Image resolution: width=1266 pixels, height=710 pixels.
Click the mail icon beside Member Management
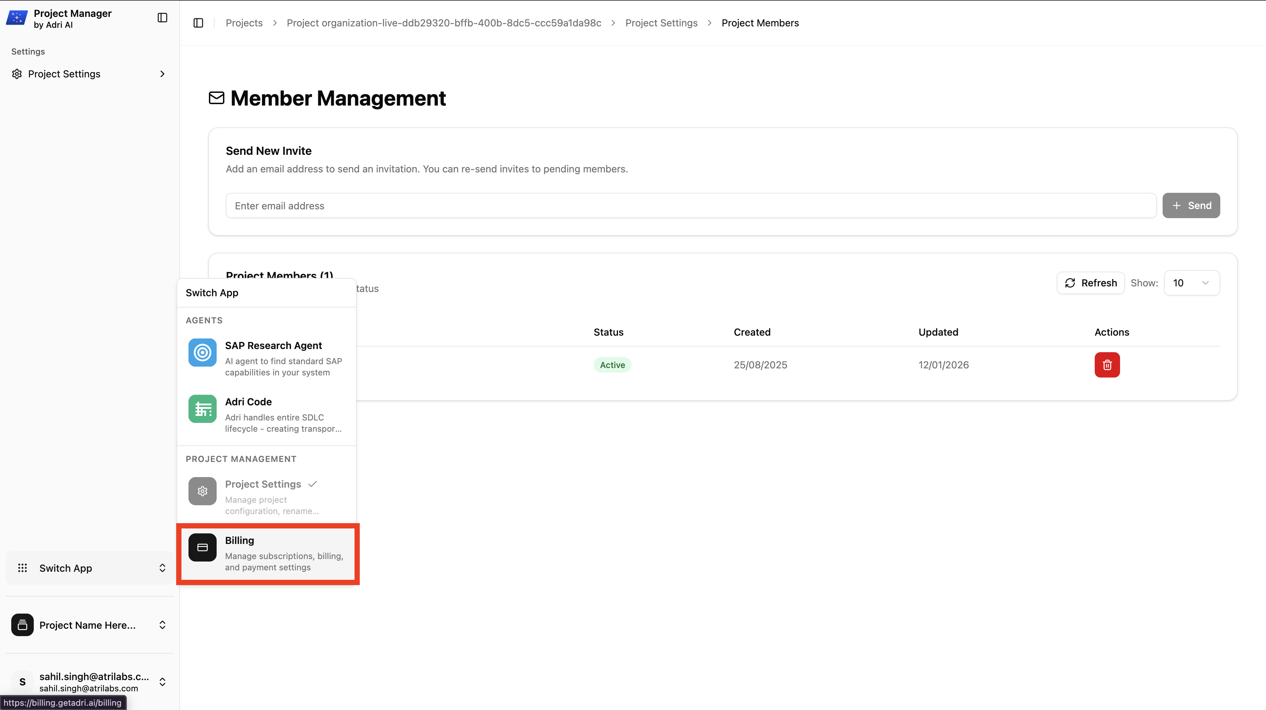(217, 98)
